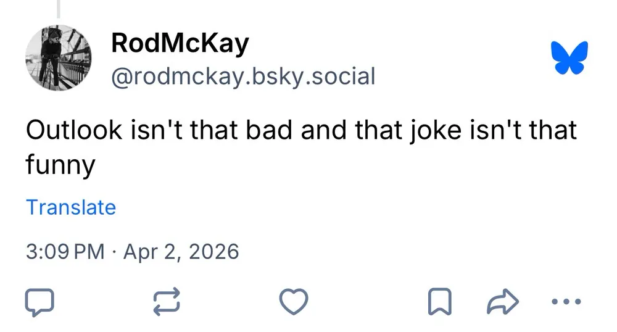Screen dimensions: 617x332
Task: Open the @rodmckay.bsky.social handle link
Action: click(242, 77)
